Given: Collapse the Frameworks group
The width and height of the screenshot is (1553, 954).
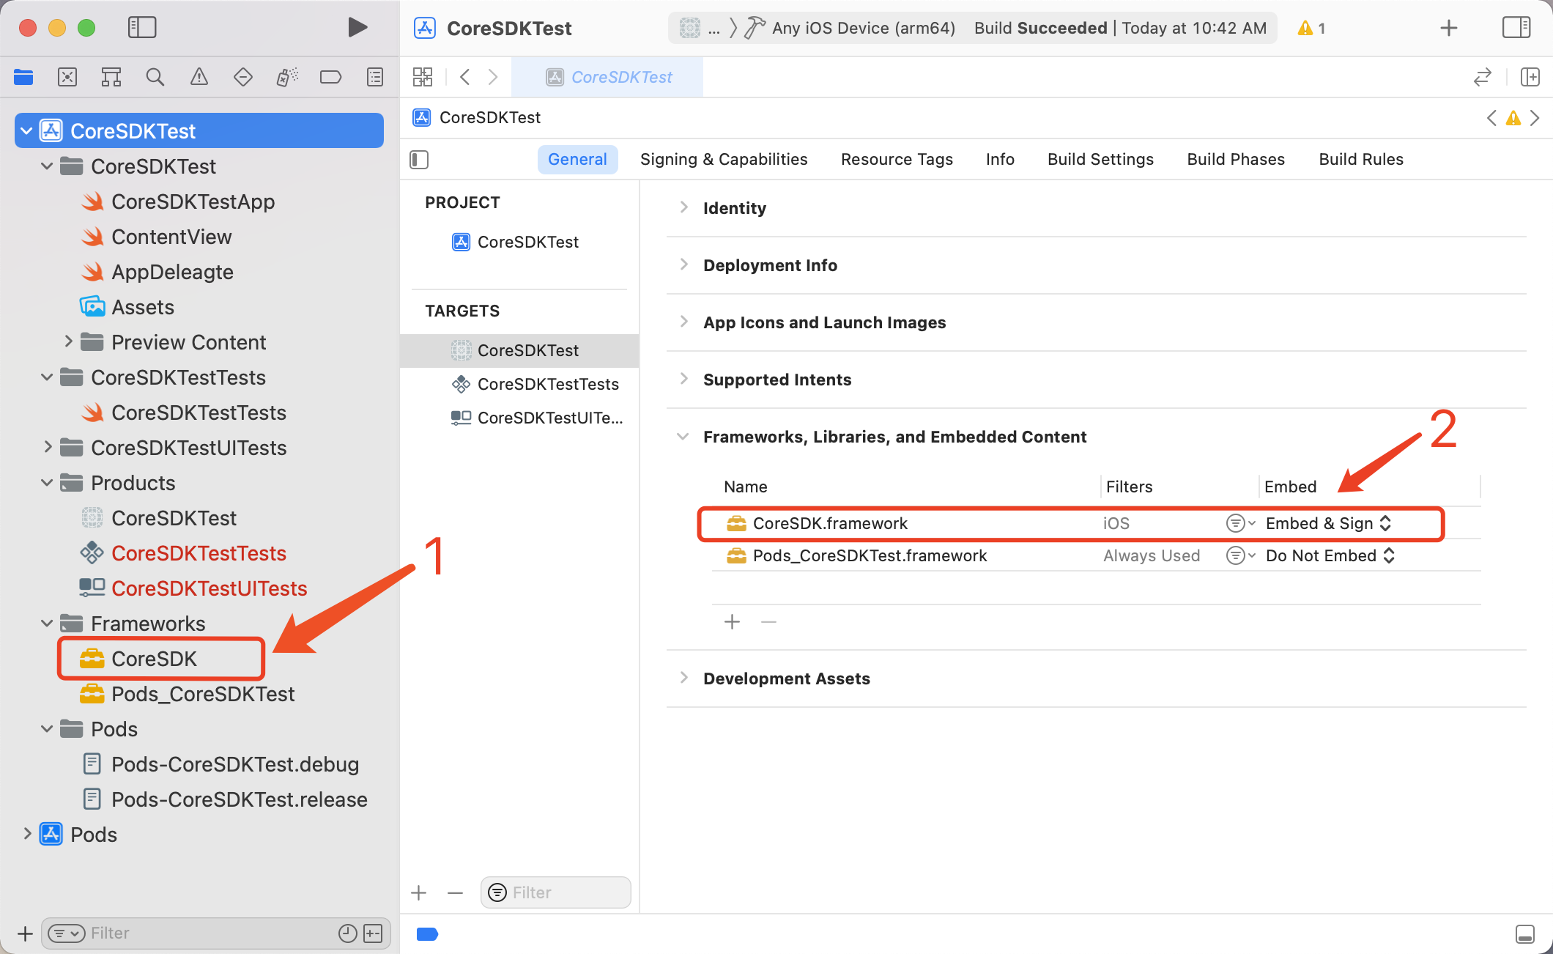Looking at the screenshot, I should click(x=47, y=623).
